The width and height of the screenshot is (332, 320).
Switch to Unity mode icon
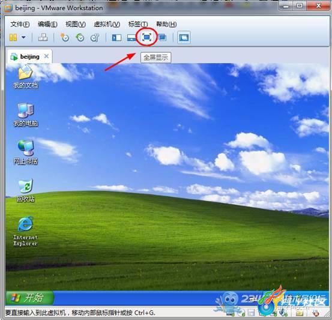point(163,37)
